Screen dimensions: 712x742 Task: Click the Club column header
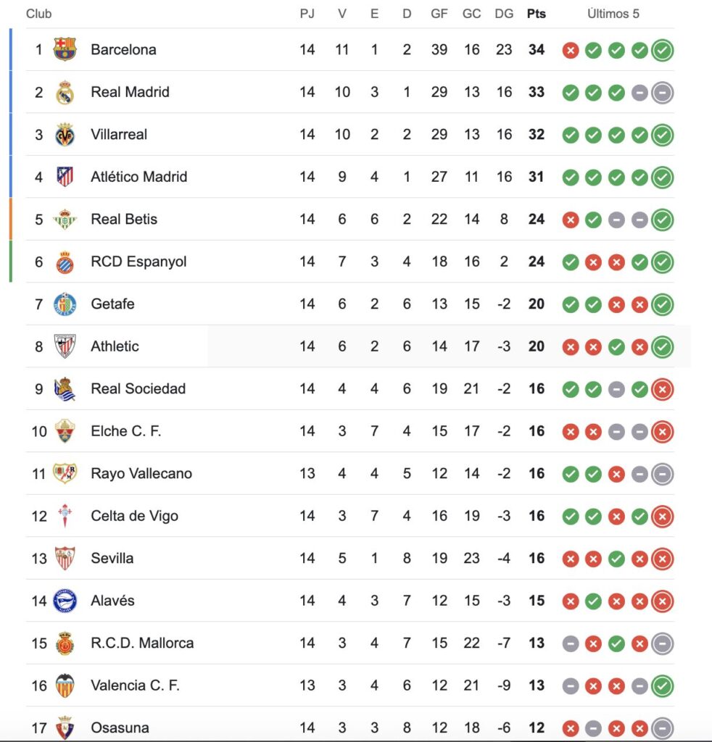pyautogui.click(x=38, y=14)
